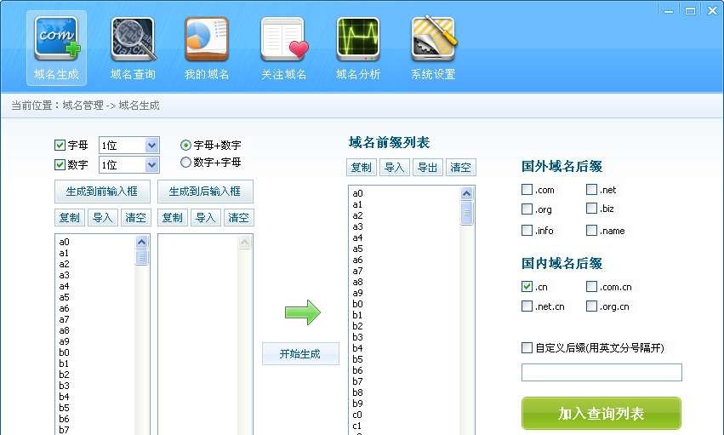Enable the 自定义后缀 custom suffix checkbox
Screen dimensions: 724x435
(527, 347)
